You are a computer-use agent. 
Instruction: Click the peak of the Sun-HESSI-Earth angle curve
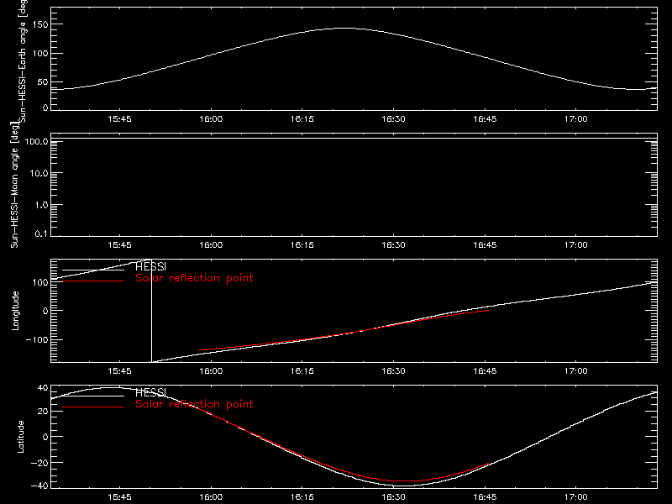[345, 29]
